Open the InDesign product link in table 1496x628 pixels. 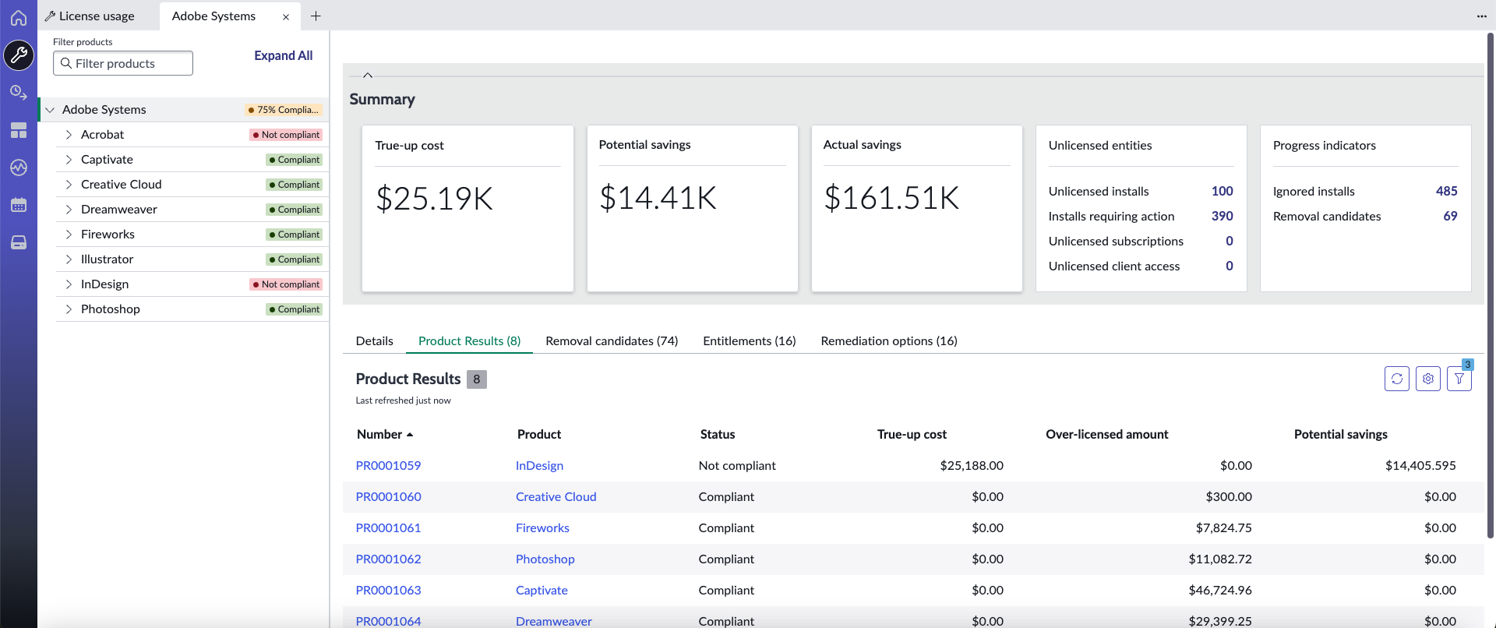click(539, 465)
